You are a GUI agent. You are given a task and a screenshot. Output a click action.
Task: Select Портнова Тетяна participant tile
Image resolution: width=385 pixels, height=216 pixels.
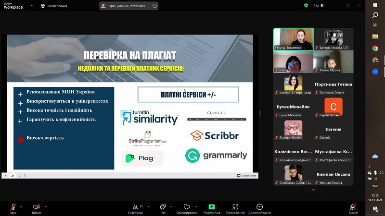pos(334,84)
